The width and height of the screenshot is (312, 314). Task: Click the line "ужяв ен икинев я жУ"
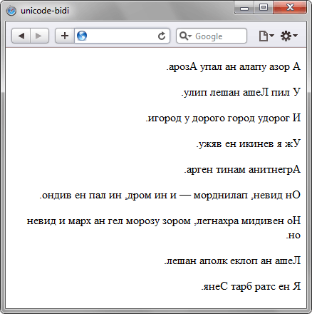pos(249,143)
